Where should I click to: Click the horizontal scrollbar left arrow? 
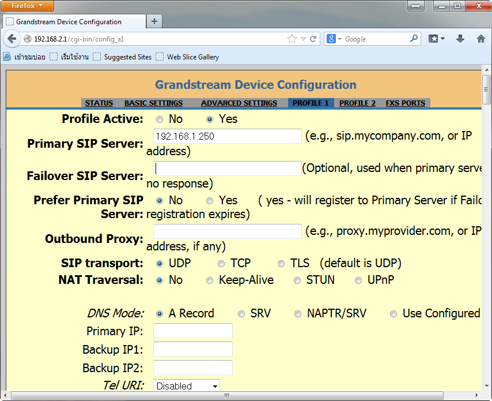tap(6, 395)
